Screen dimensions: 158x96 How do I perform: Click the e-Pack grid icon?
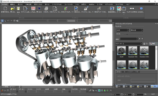point(33,8)
